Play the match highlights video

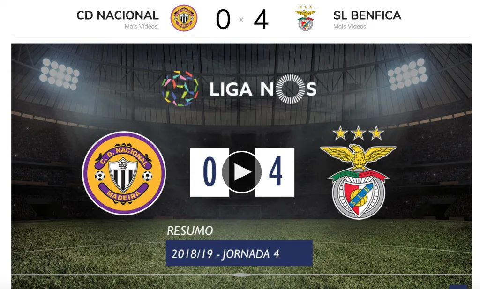tap(241, 172)
